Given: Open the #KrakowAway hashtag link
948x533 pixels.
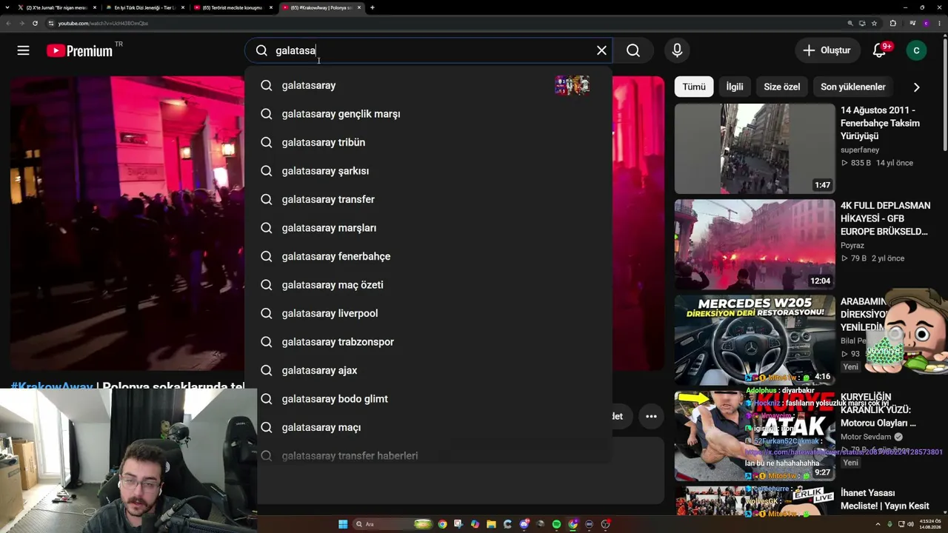Looking at the screenshot, I should click(x=52, y=386).
